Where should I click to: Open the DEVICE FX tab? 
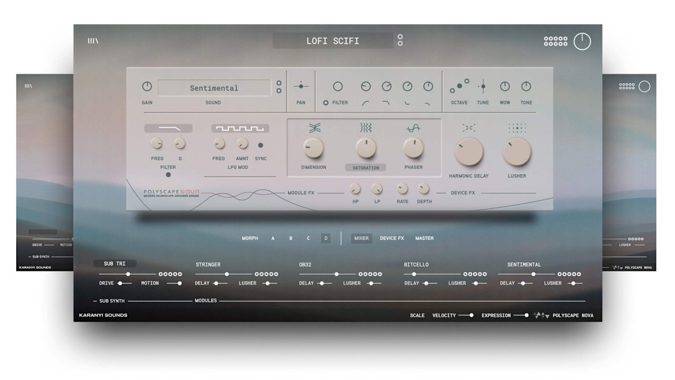[393, 238]
